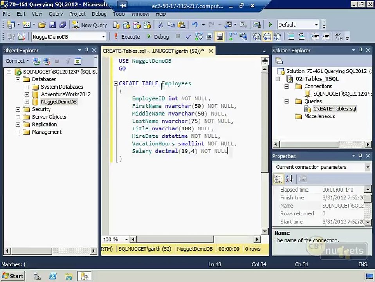Open the View menu

(x=37, y=14)
